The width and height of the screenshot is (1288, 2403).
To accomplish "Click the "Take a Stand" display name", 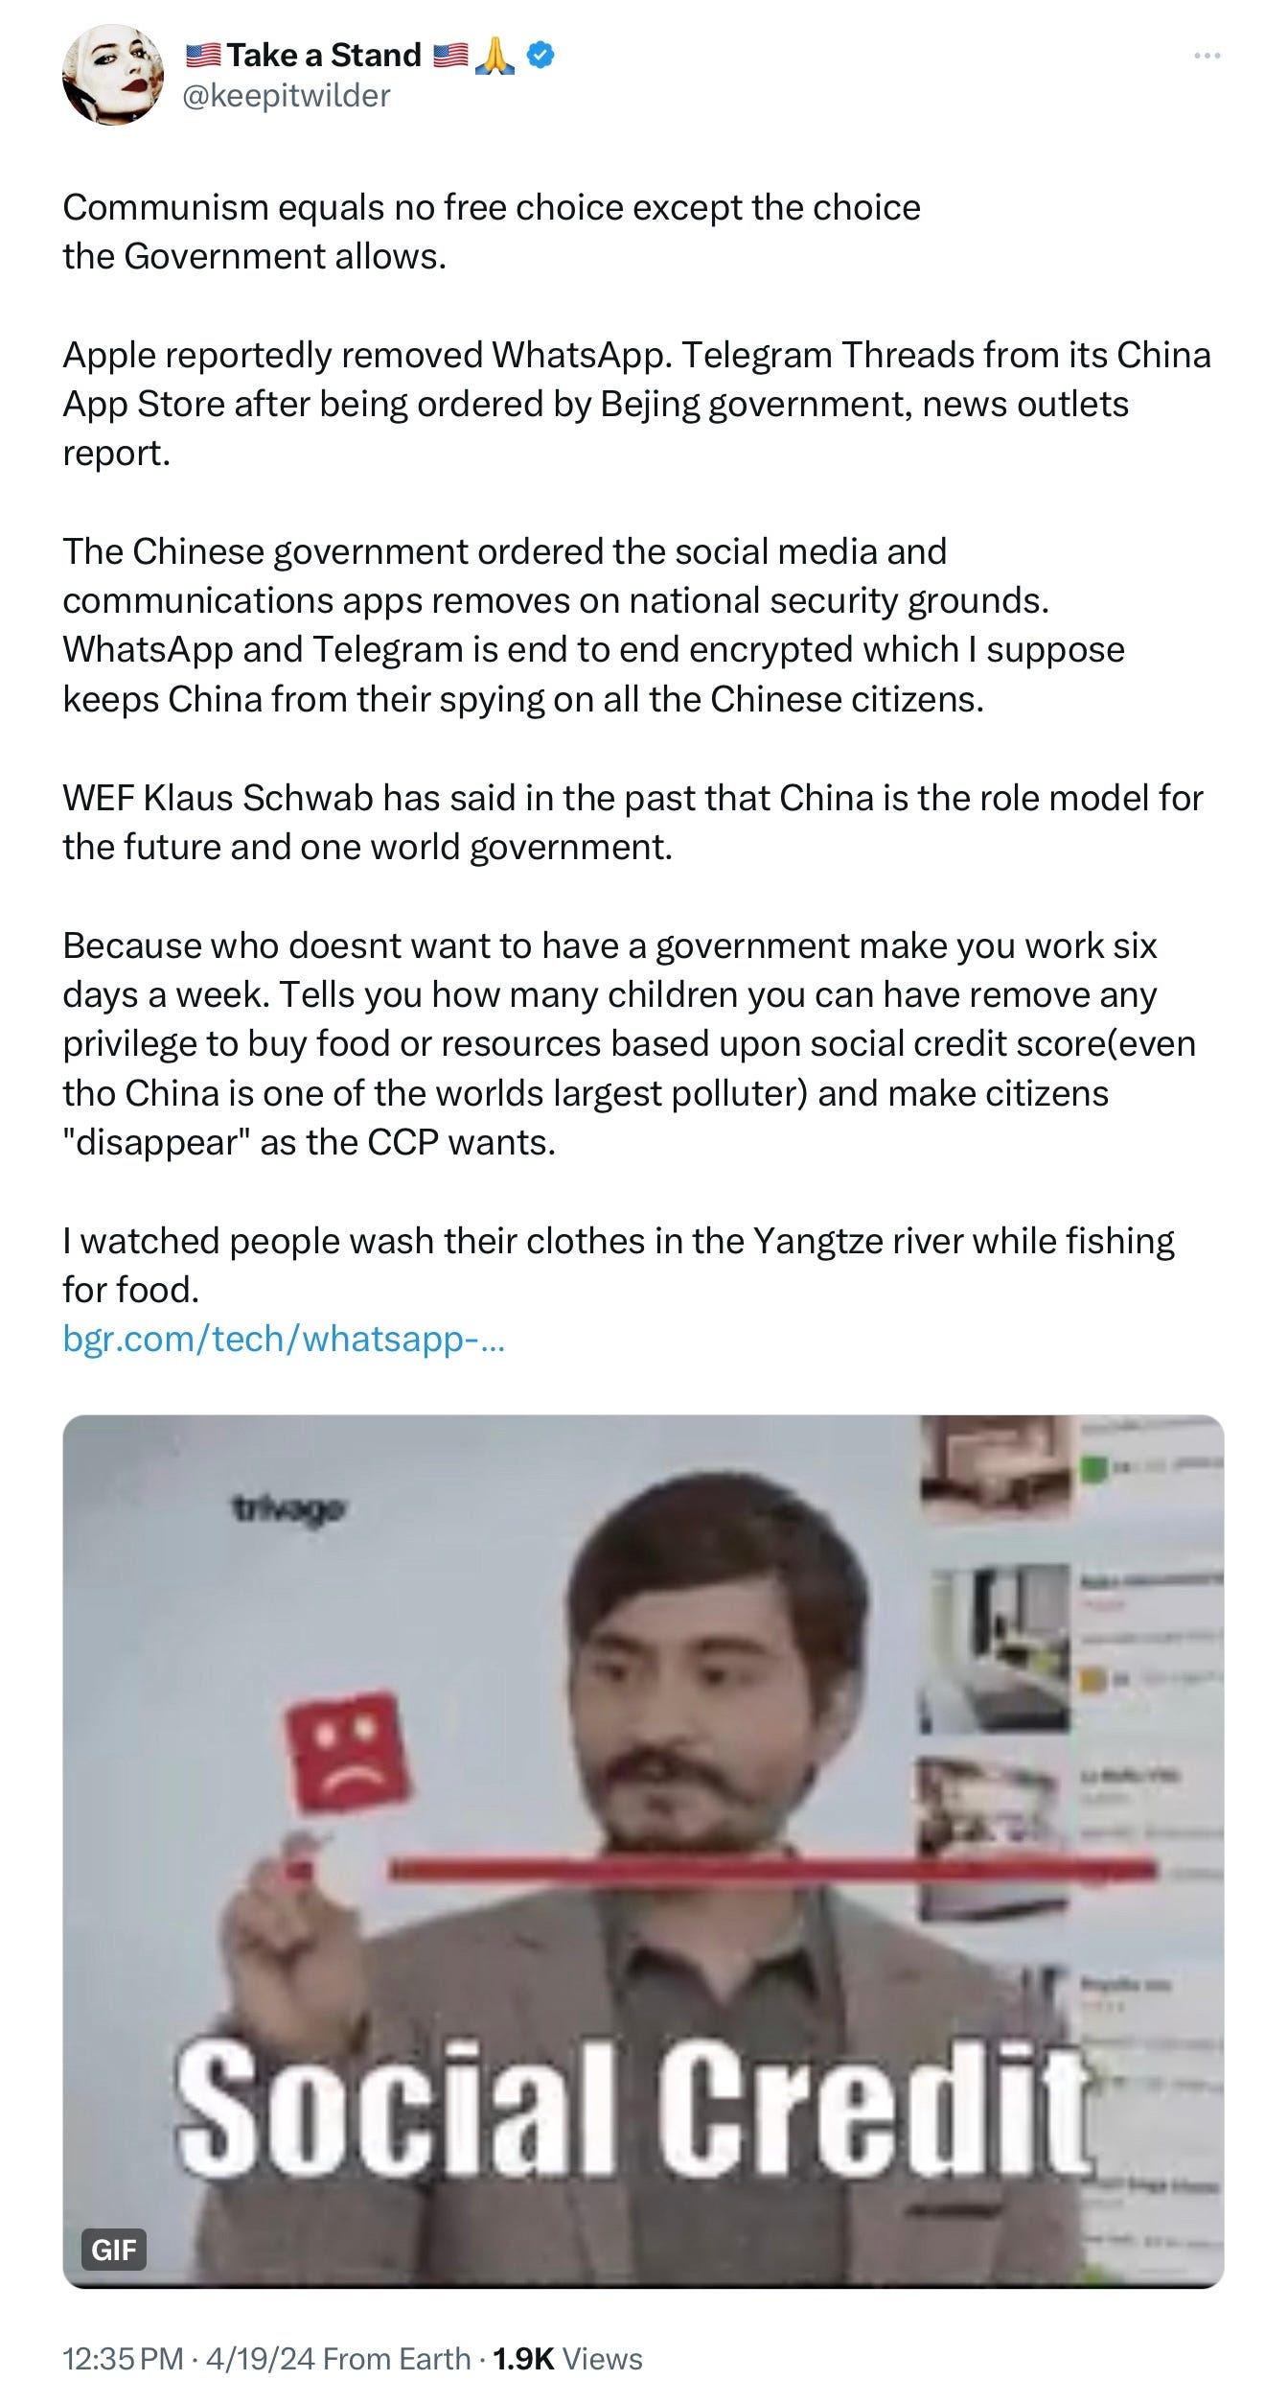I will (x=324, y=56).
